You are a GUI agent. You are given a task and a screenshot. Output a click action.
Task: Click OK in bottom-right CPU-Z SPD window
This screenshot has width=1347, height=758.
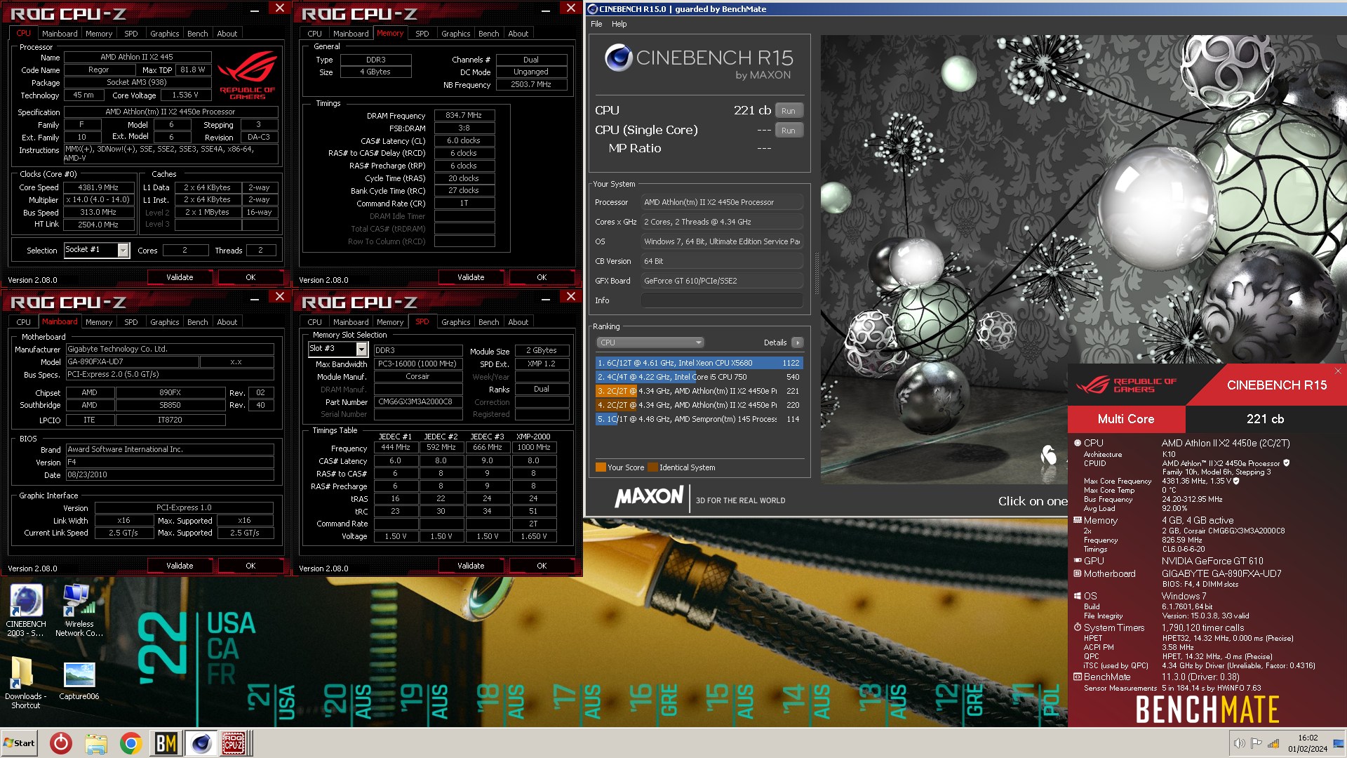pos(542,566)
